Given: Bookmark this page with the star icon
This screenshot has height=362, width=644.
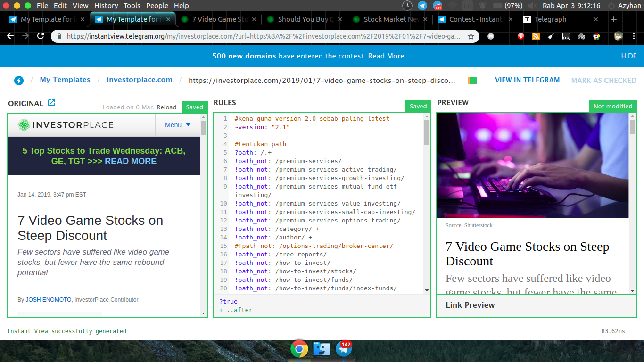Looking at the screenshot, I should (471, 36).
